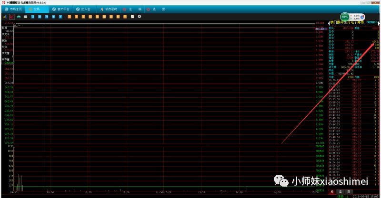Select the 图 tab at bottom right

click(x=349, y=191)
